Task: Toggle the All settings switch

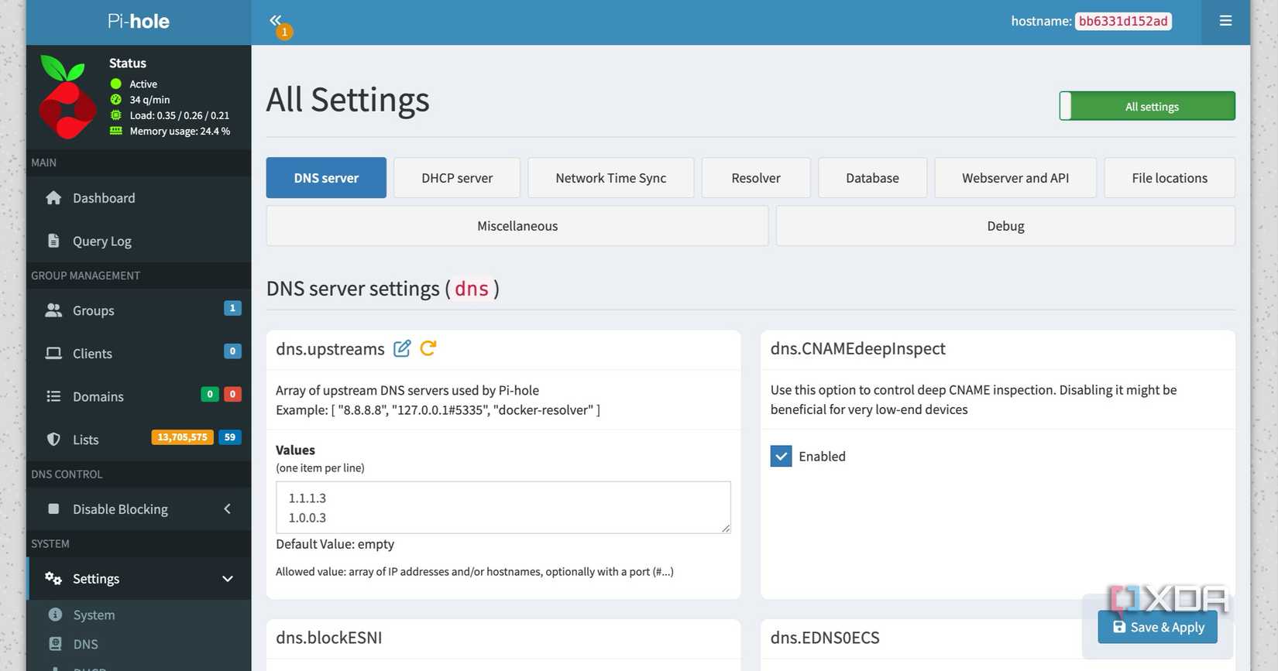Action: 1147,106
